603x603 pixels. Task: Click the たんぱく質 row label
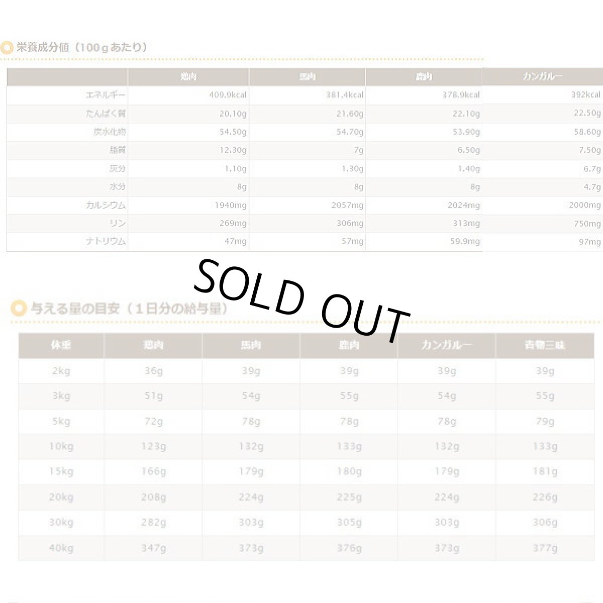106,114
